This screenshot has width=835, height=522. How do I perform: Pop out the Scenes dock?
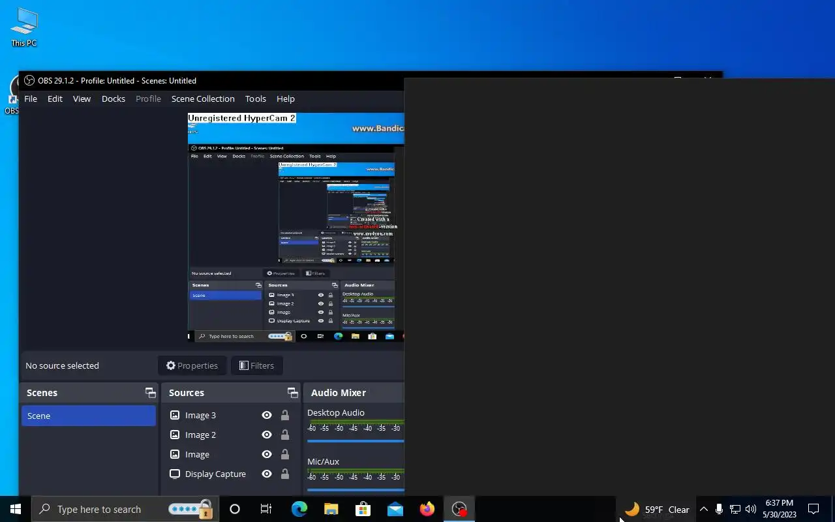[x=150, y=393]
